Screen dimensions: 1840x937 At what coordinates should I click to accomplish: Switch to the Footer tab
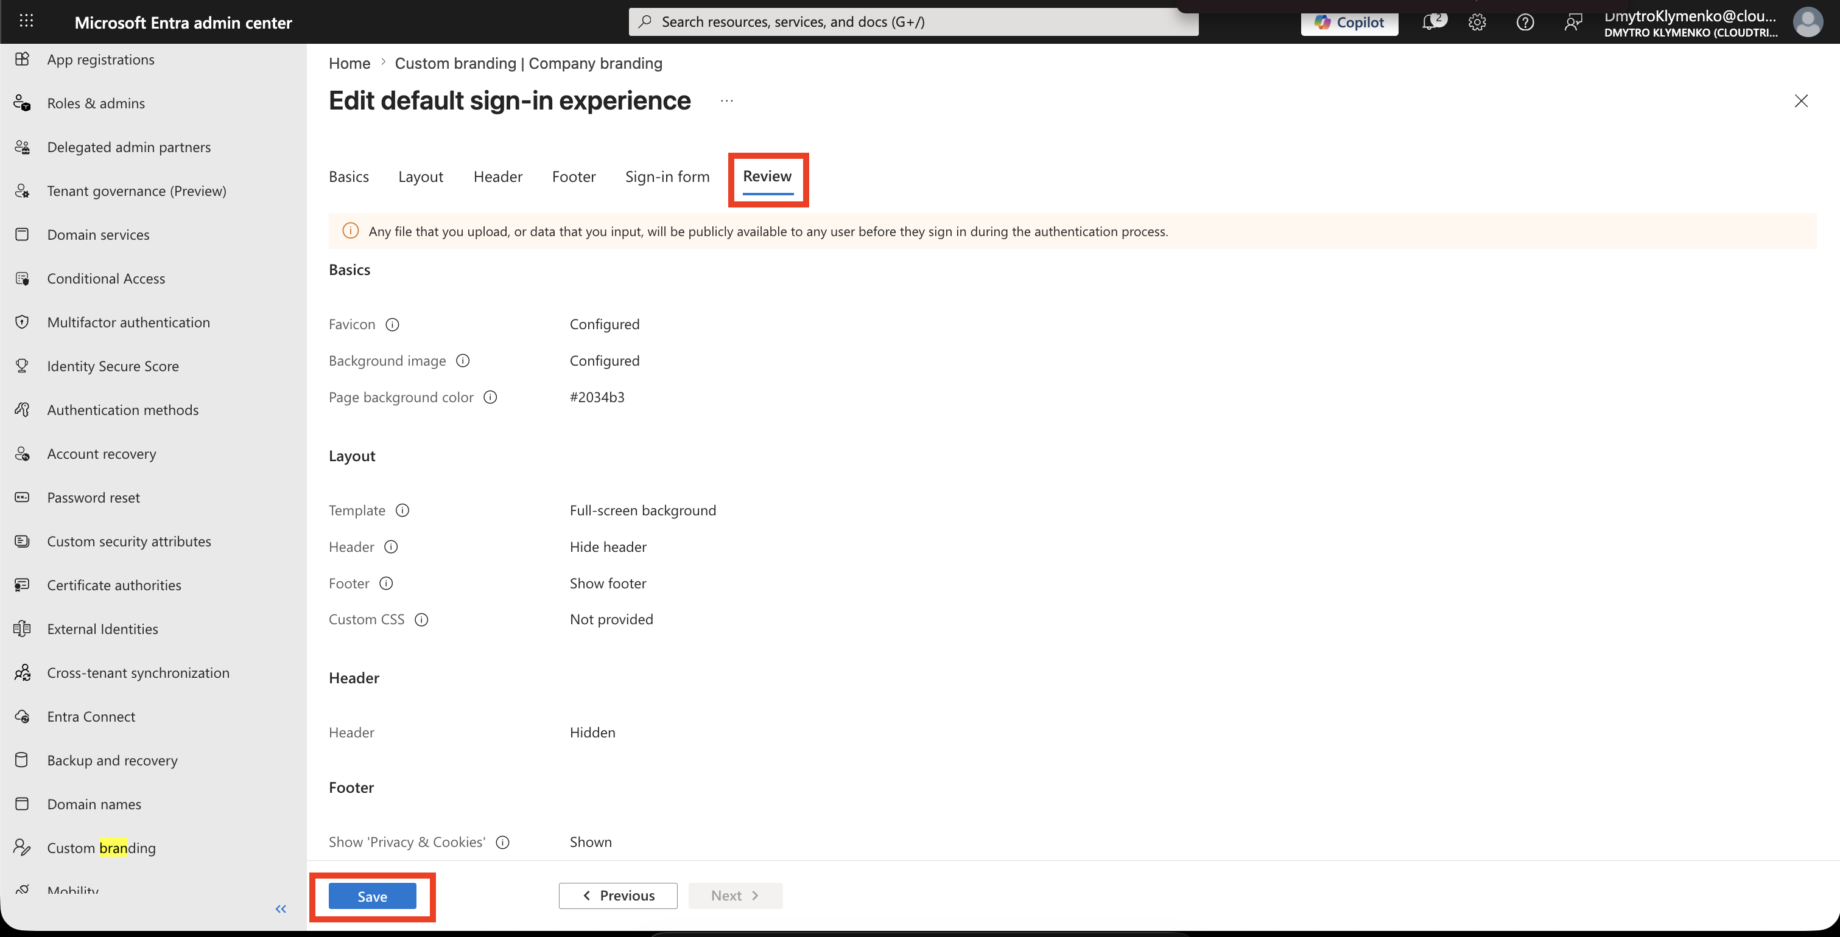coord(574,177)
